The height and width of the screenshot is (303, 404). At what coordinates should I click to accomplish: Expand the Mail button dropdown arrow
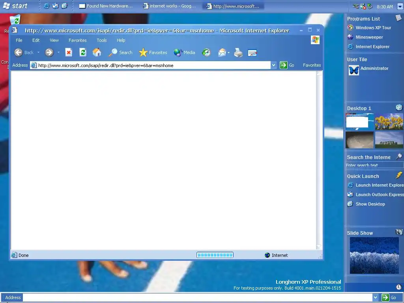coord(228,52)
